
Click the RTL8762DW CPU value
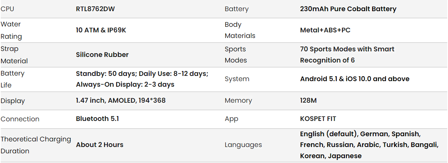(x=95, y=9)
